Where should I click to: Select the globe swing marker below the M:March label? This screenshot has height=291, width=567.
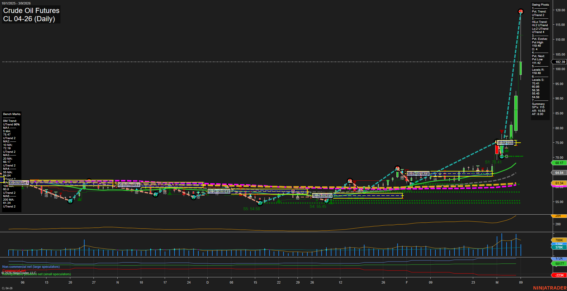501,156
